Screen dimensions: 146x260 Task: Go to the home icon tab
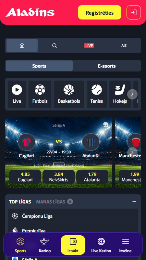pos(22,45)
